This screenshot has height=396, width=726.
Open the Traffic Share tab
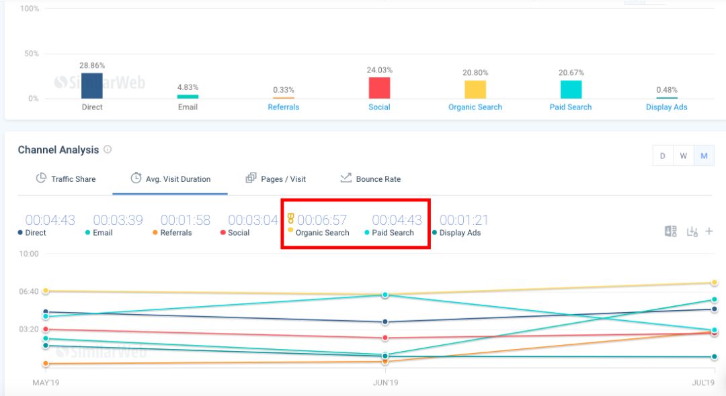click(x=66, y=179)
